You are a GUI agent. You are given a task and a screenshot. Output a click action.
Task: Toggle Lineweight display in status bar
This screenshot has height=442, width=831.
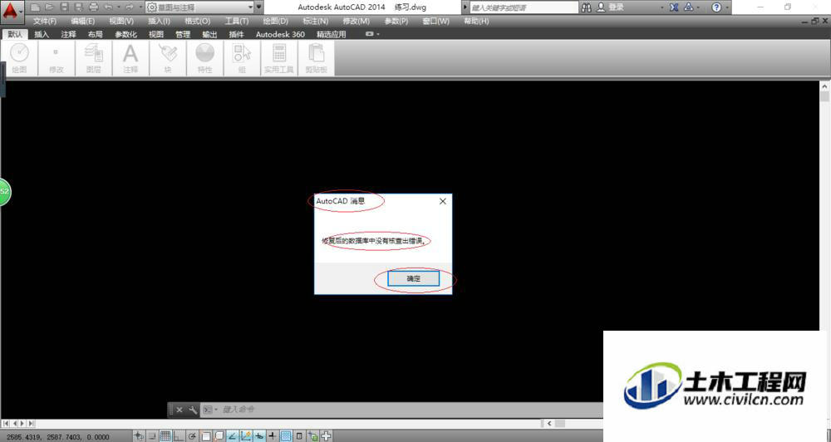pos(273,436)
